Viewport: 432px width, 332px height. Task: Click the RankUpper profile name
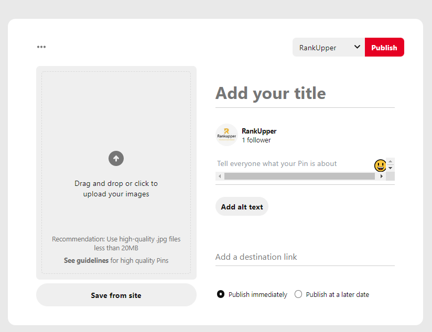[x=259, y=131]
